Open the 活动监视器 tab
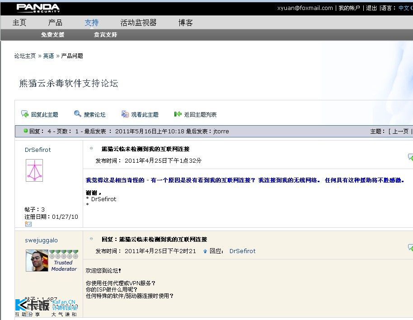This screenshot has height=320, width=413. tap(138, 23)
